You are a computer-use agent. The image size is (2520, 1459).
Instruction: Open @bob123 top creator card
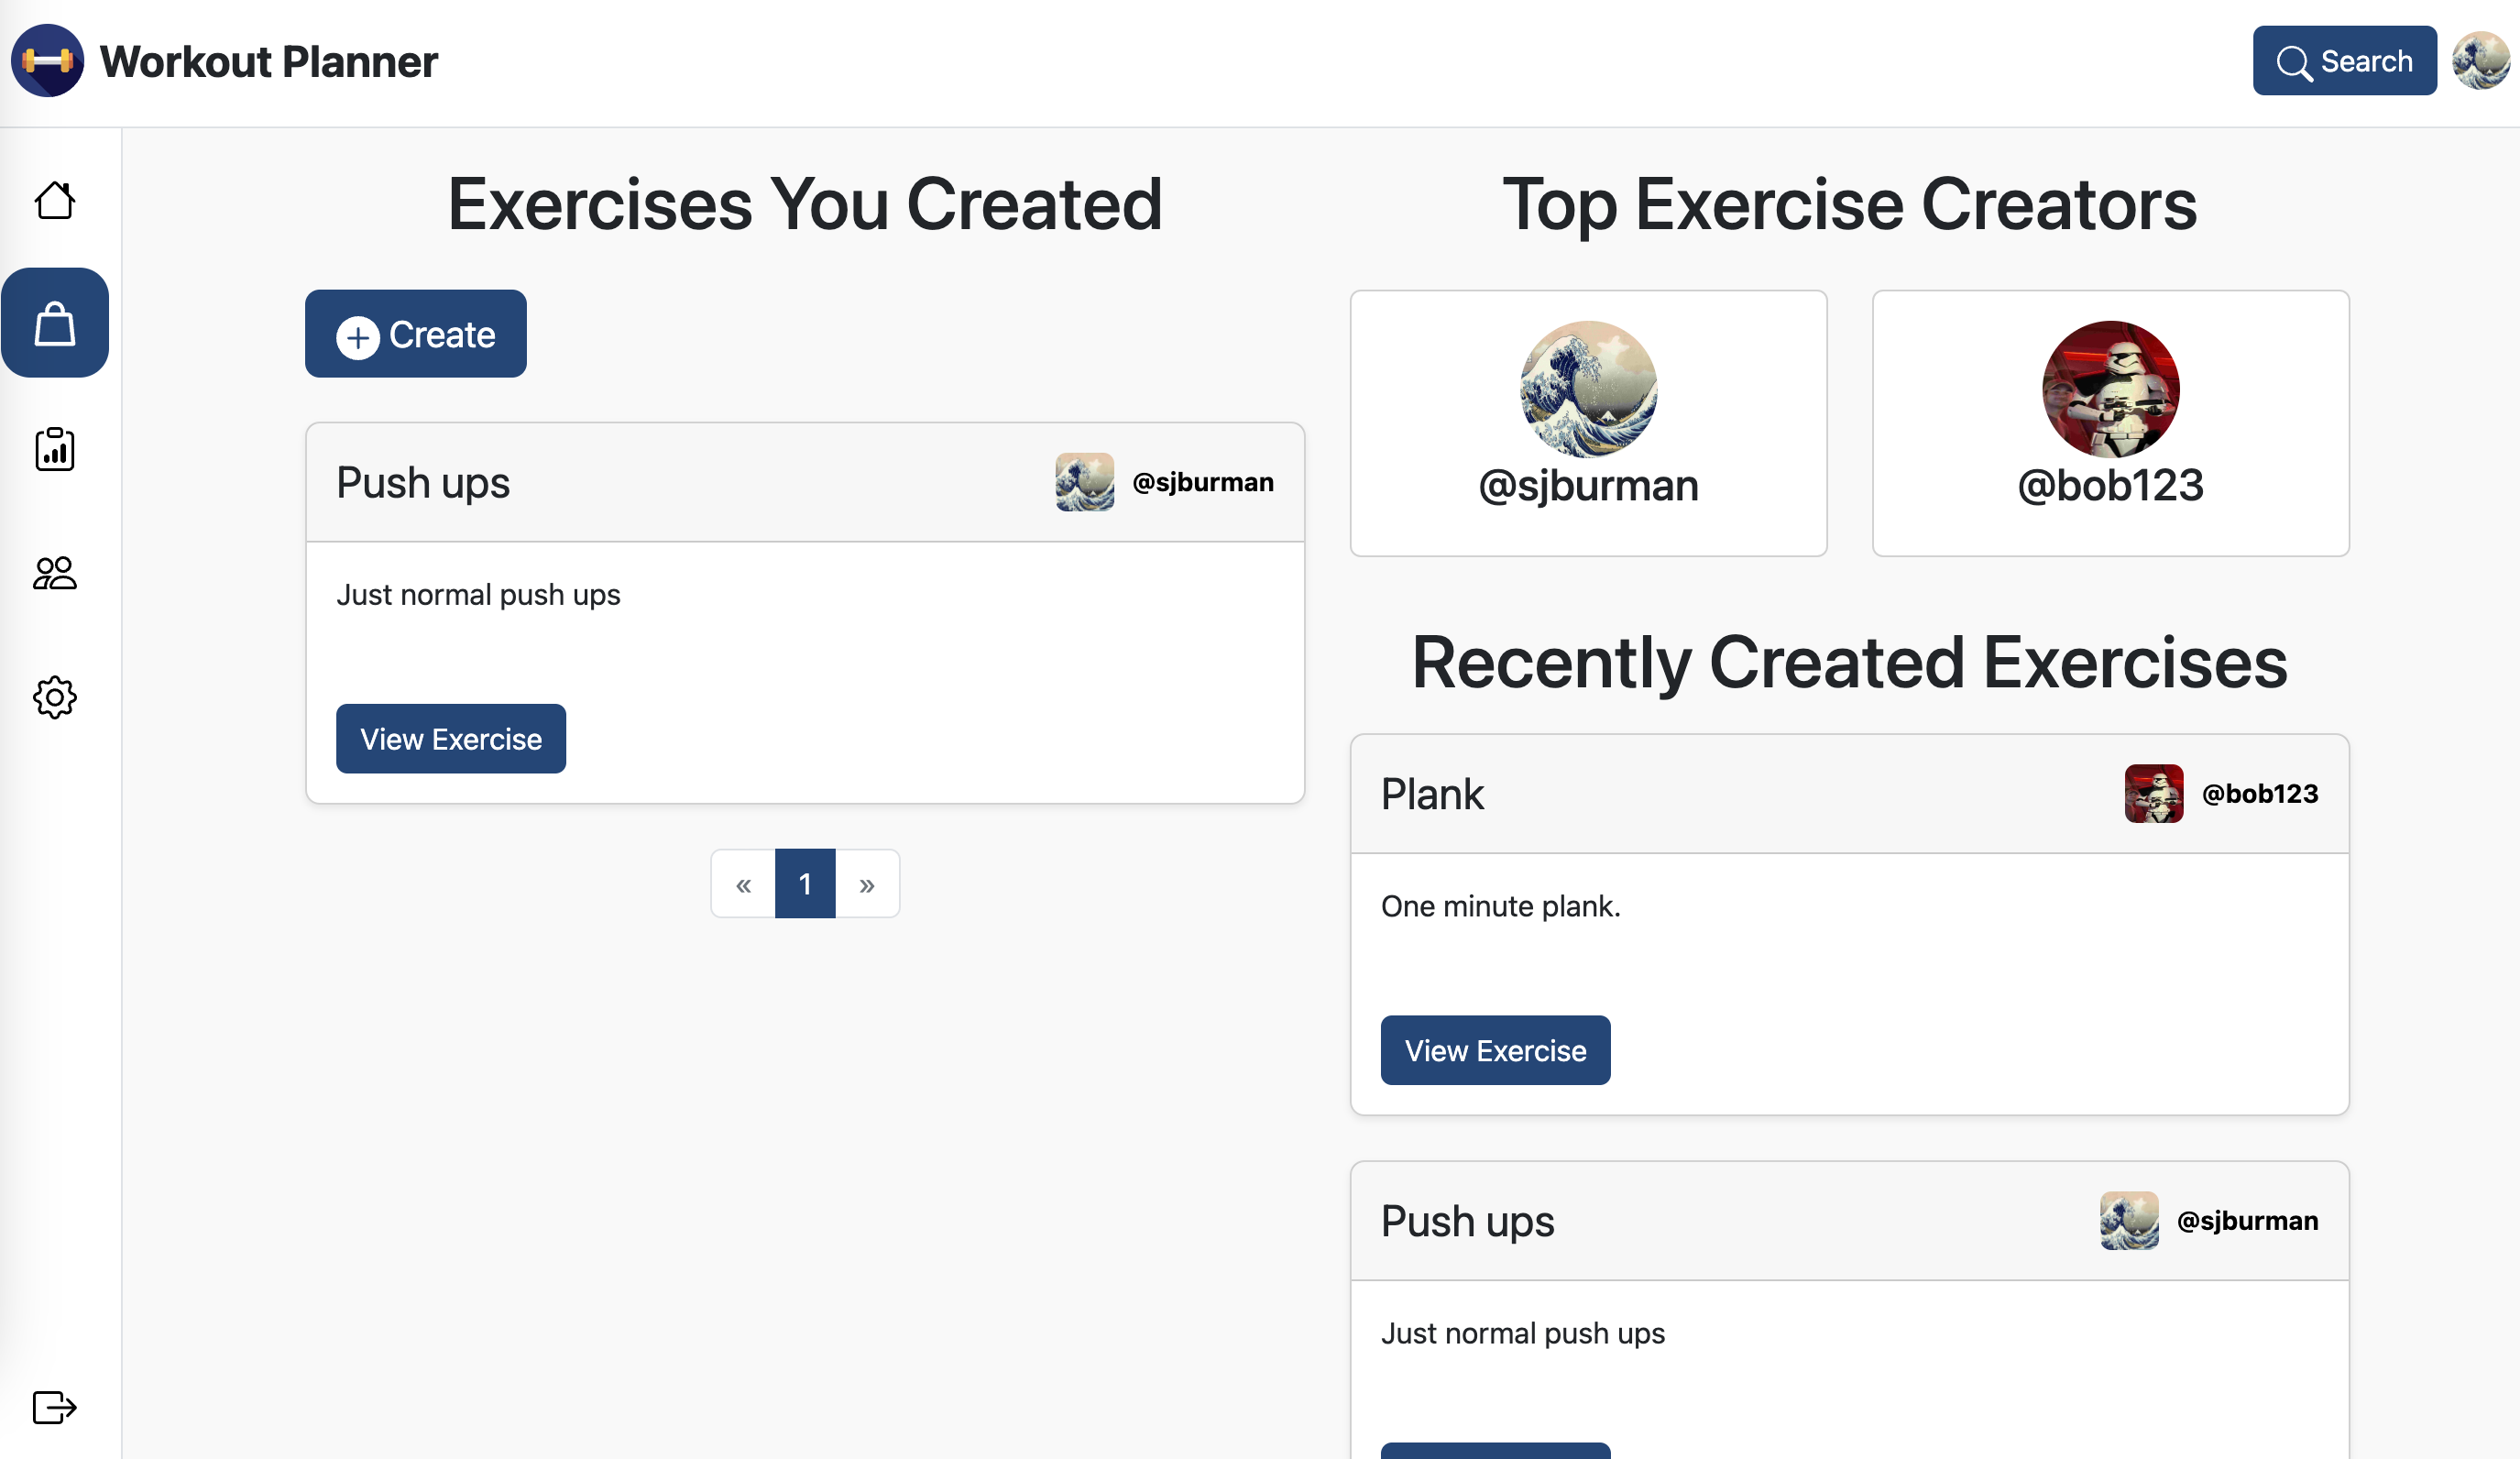2110,423
